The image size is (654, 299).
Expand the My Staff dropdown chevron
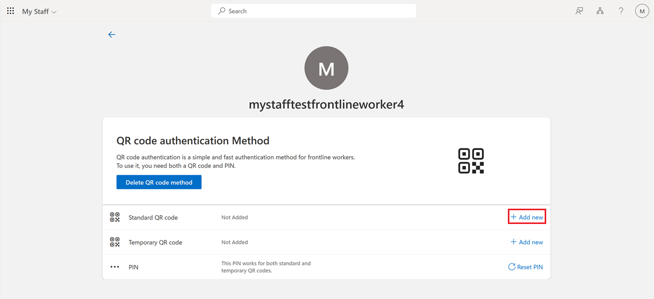coord(55,11)
